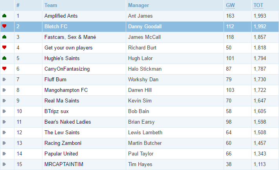Screen dimensions: 279x170
Task: Click the green up arrow beside Amplified Ants
Action: (4, 16)
